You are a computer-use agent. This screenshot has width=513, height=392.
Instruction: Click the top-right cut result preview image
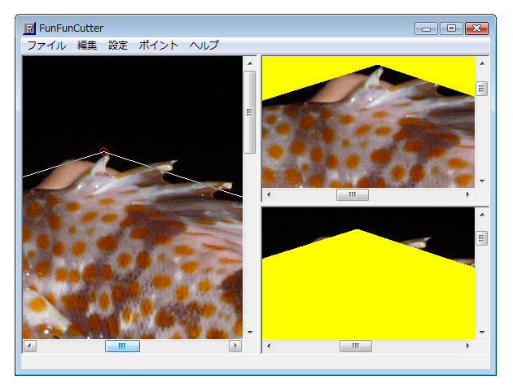pos(368,122)
